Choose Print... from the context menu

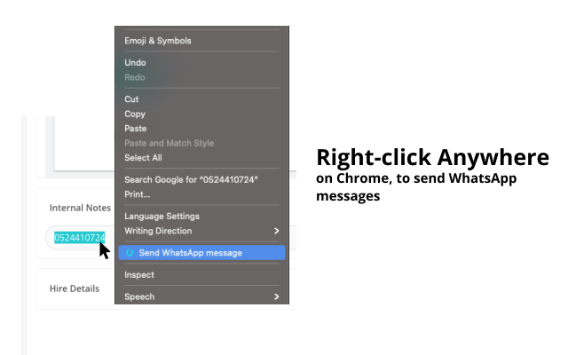tap(137, 193)
